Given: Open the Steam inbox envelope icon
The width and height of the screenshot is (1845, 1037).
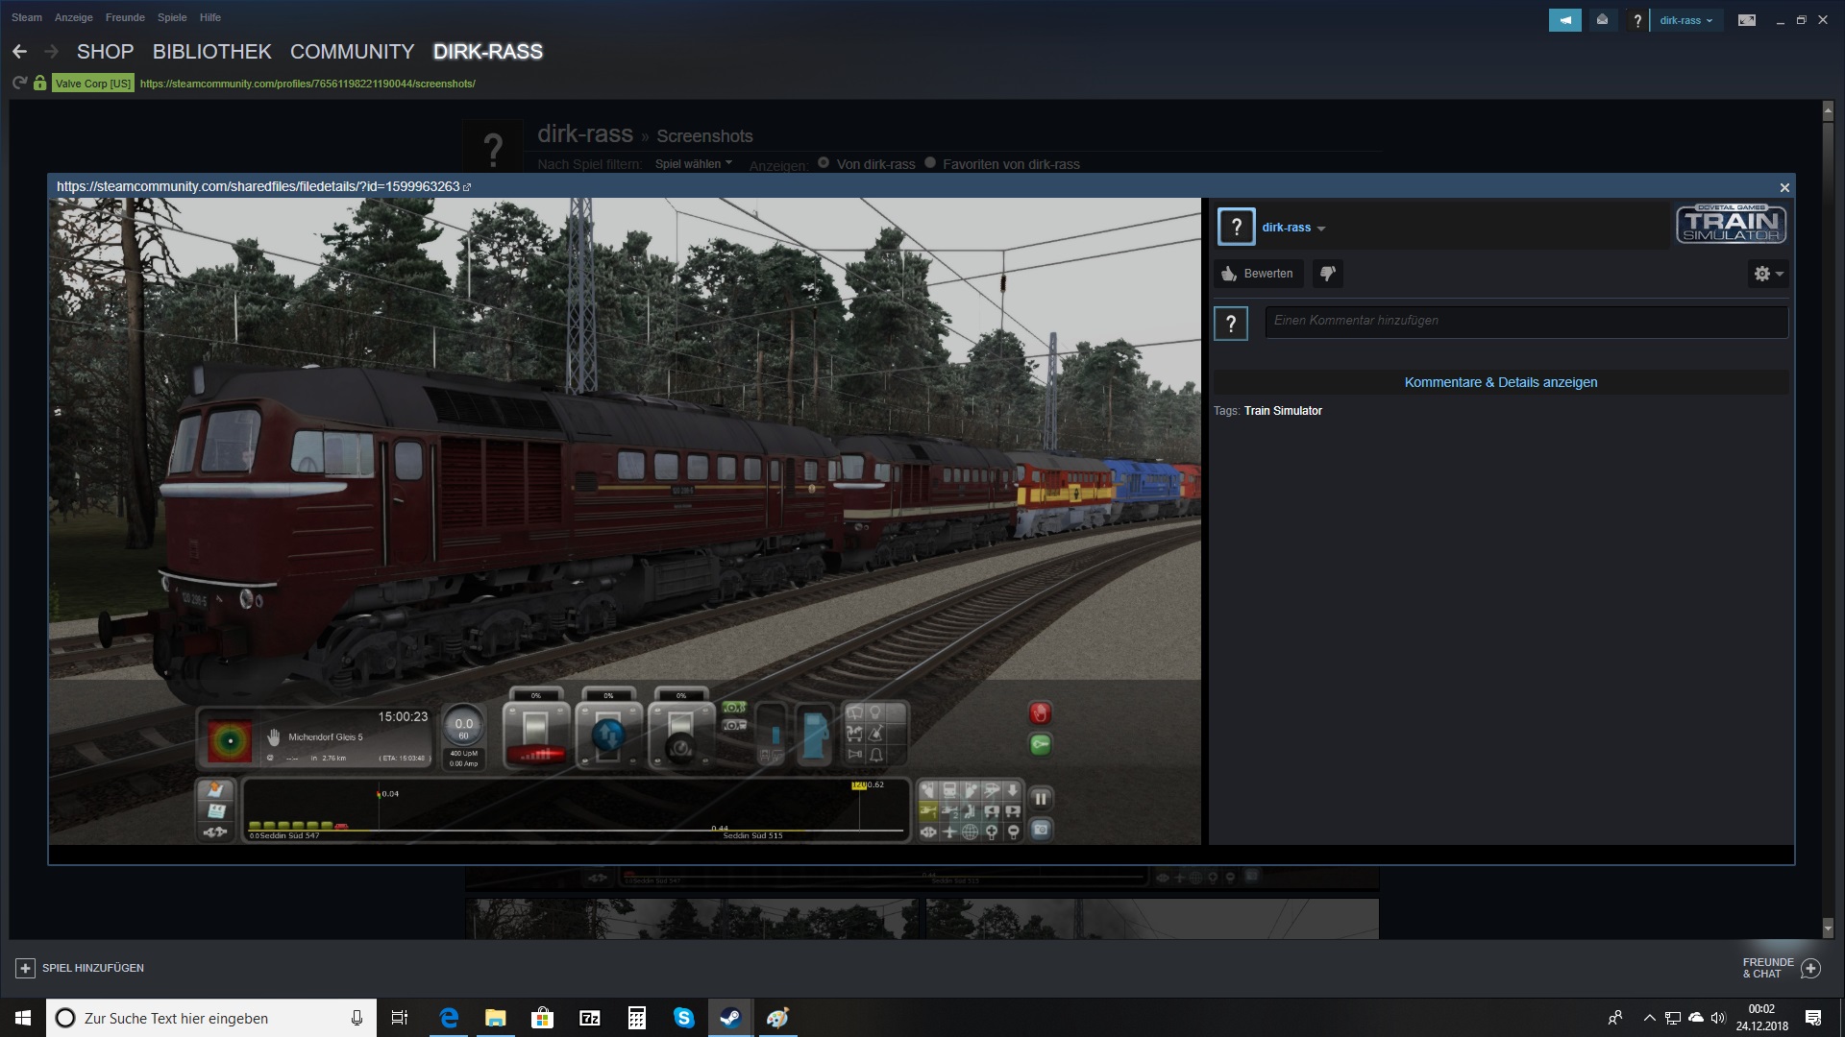Looking at the screenshot, I should [x=1602, y=20].
